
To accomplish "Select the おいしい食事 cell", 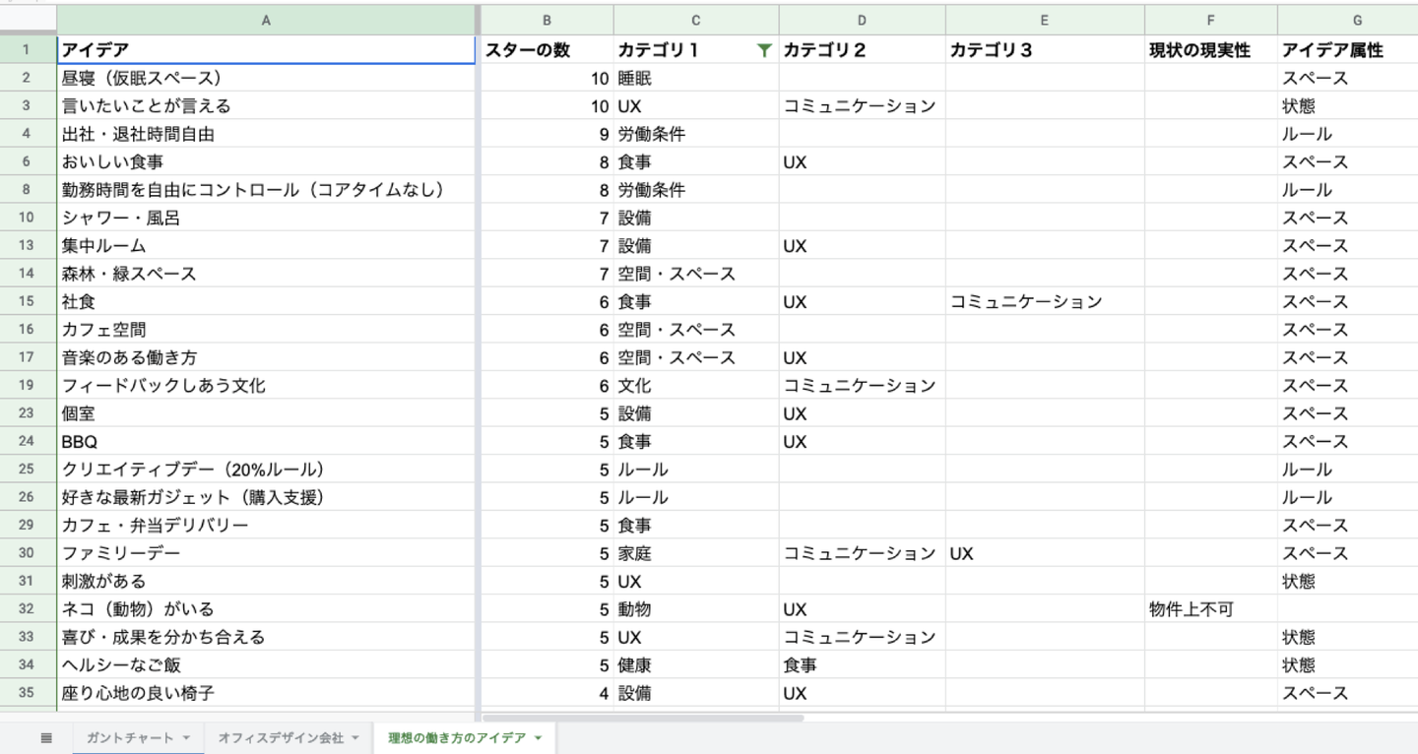I will click(x=266, y=162).
